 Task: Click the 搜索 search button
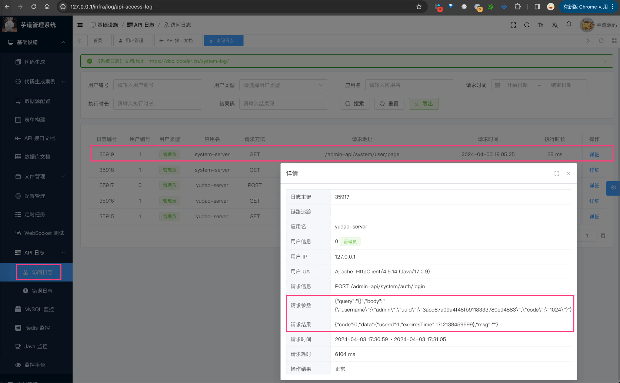(354, 104)
